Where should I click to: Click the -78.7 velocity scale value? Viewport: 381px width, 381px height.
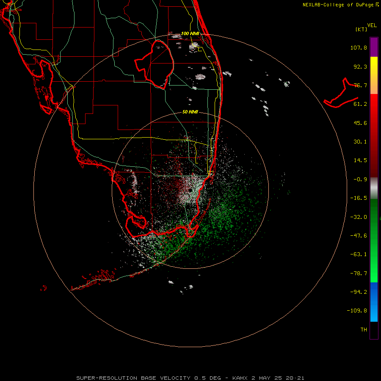coord(359,273)
